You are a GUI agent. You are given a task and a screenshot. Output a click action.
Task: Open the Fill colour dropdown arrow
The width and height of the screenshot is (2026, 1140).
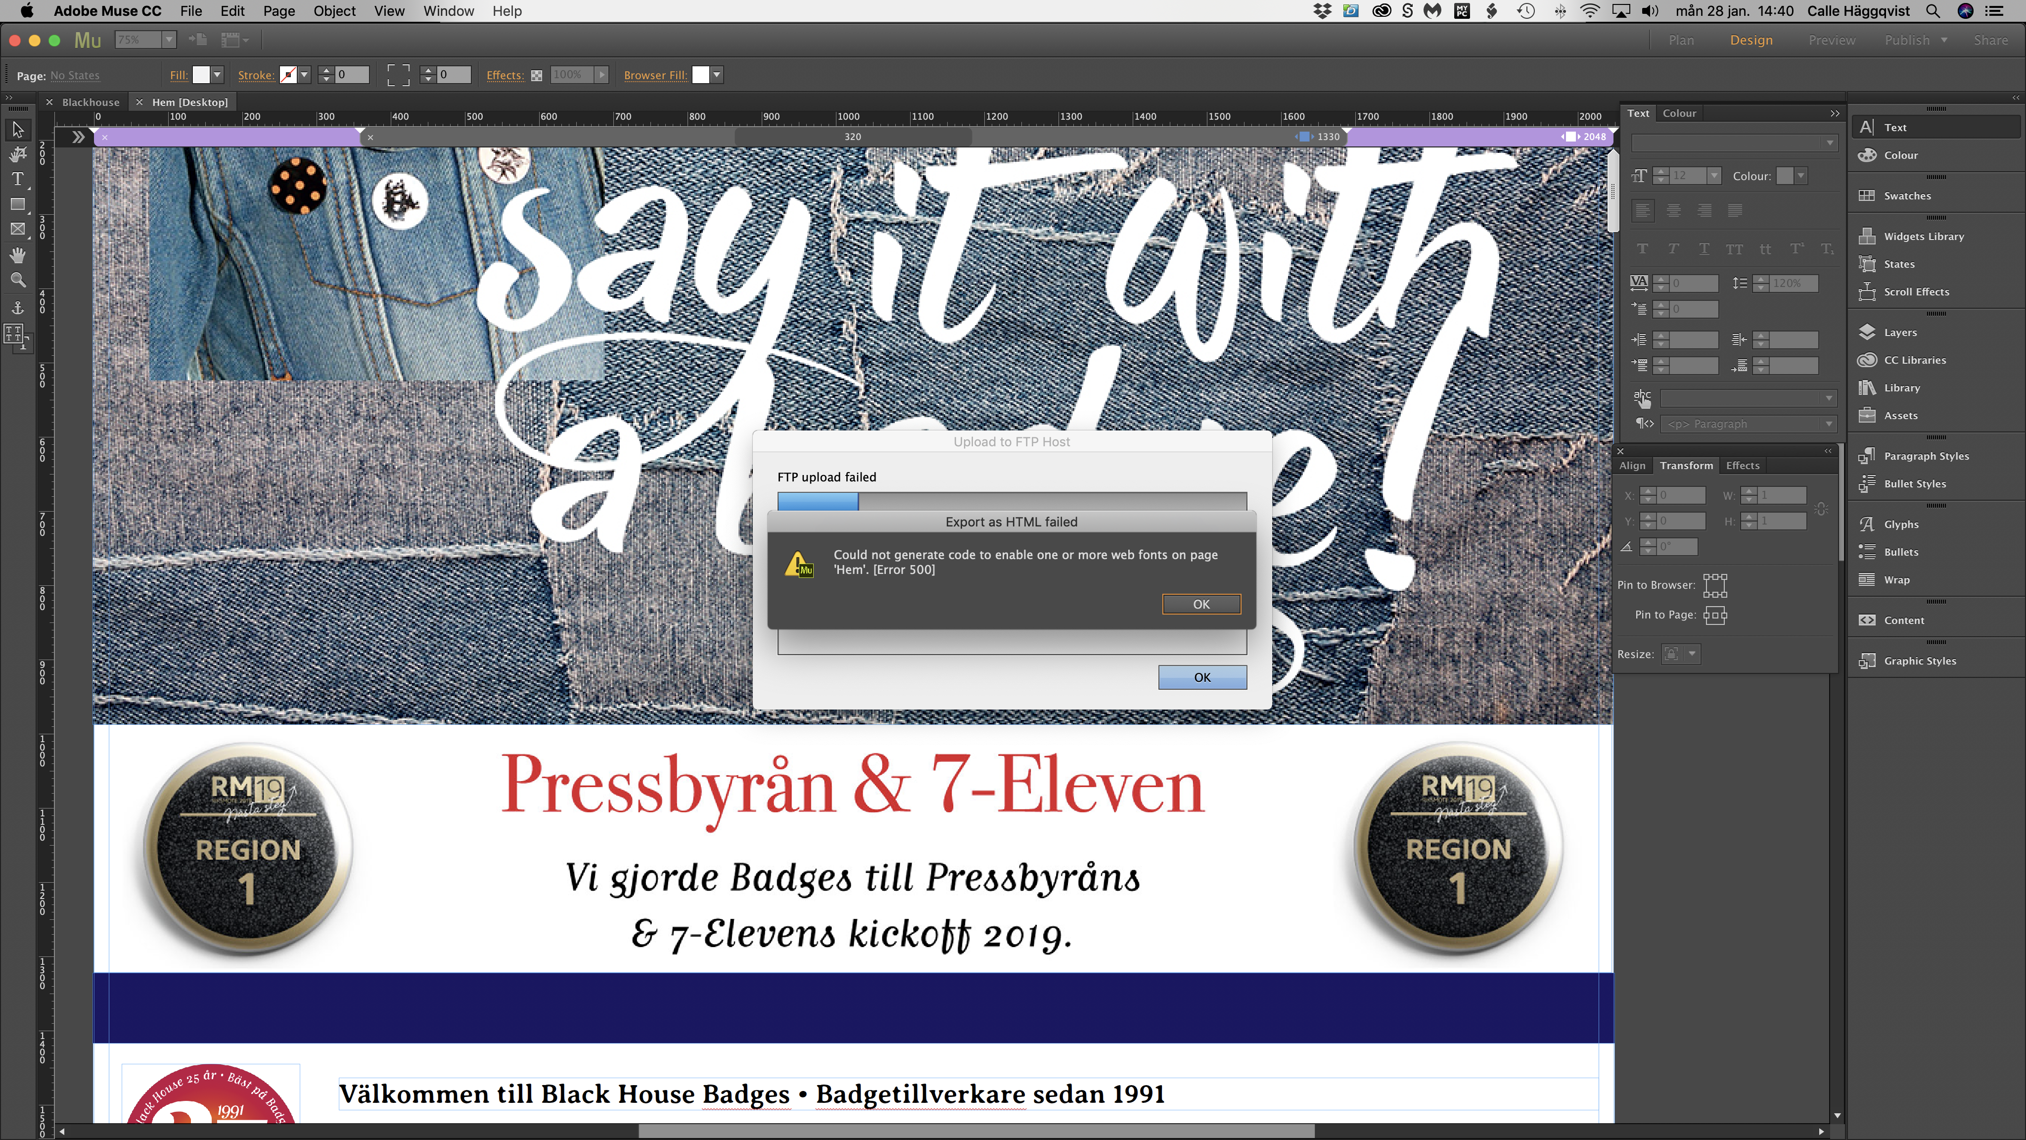[217, 75]
